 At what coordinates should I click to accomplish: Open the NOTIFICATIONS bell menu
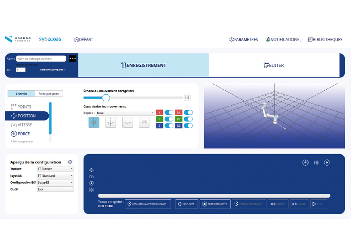click(x=283, y=39)
